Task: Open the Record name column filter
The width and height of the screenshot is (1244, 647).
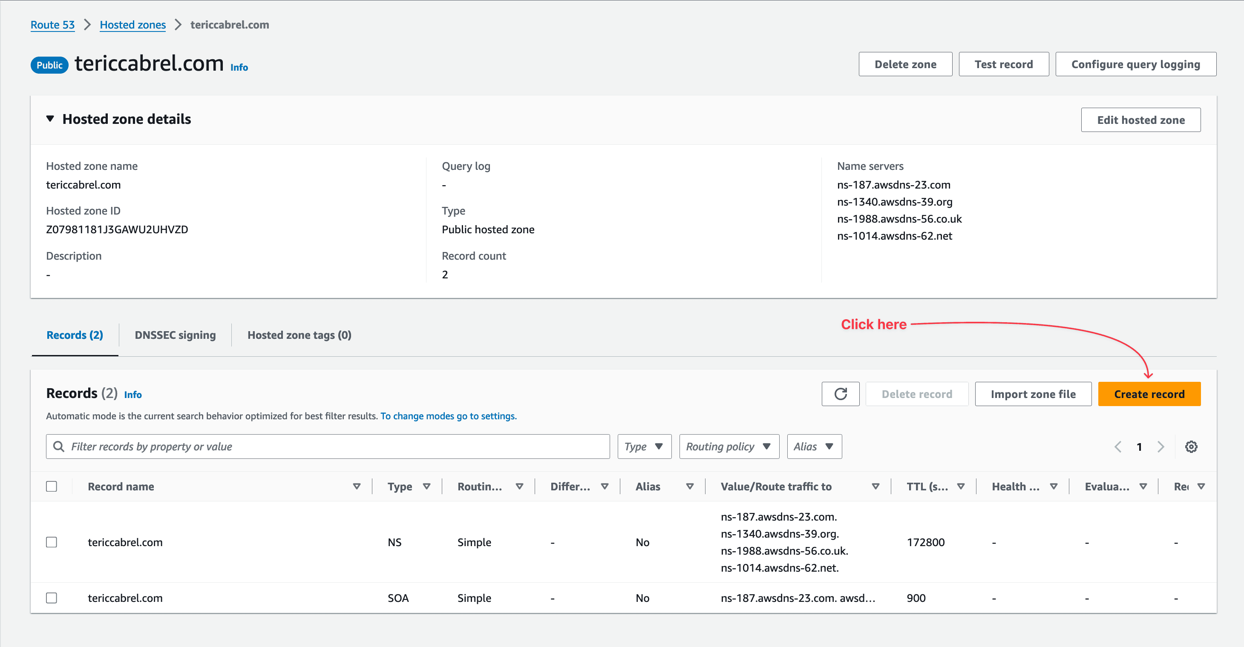Action: (x=357, y=487)
